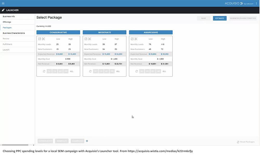Screen dimensions: 260x156
Task: Toggle MC in the Moderate card
Action: click(107, 71)
